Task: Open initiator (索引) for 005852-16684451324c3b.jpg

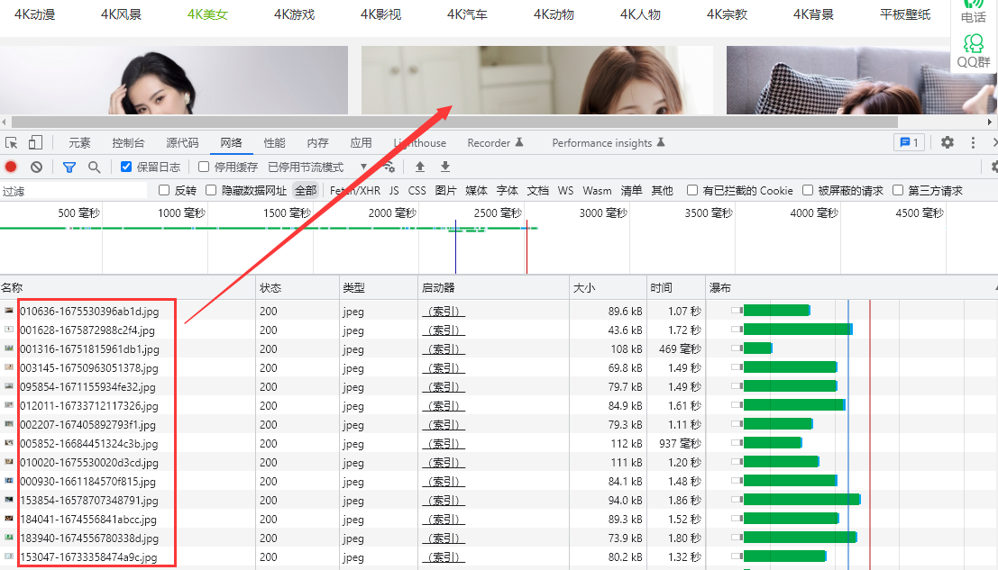Action: [x=443, y=444]
